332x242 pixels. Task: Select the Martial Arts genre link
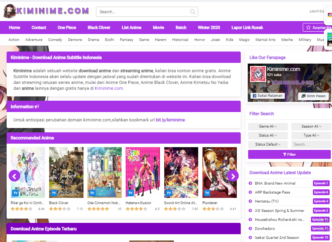(265, 40)
